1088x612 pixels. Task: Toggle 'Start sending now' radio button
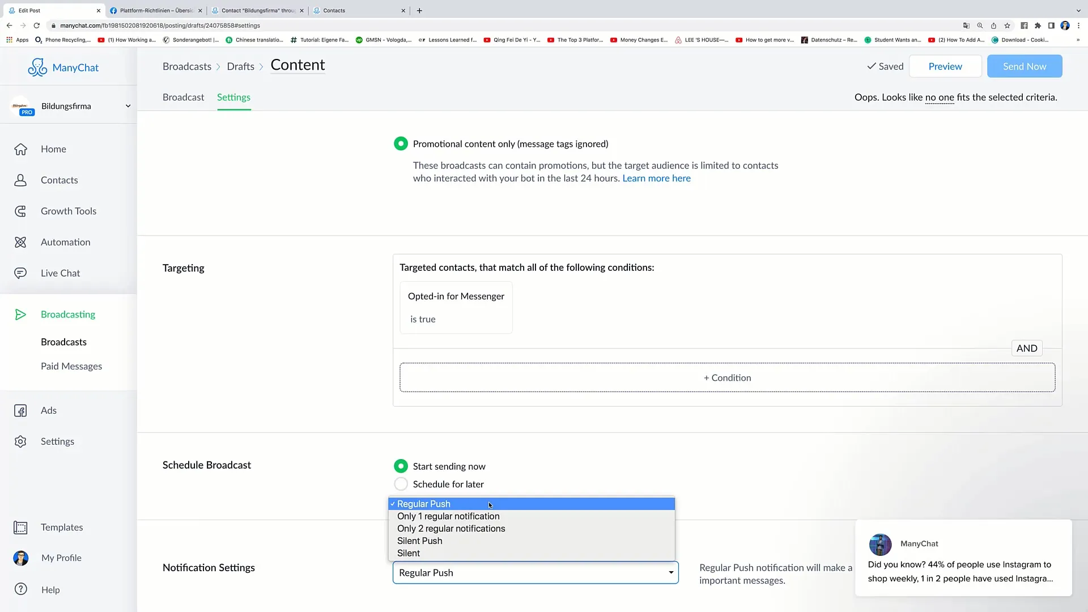coord(401,466)
